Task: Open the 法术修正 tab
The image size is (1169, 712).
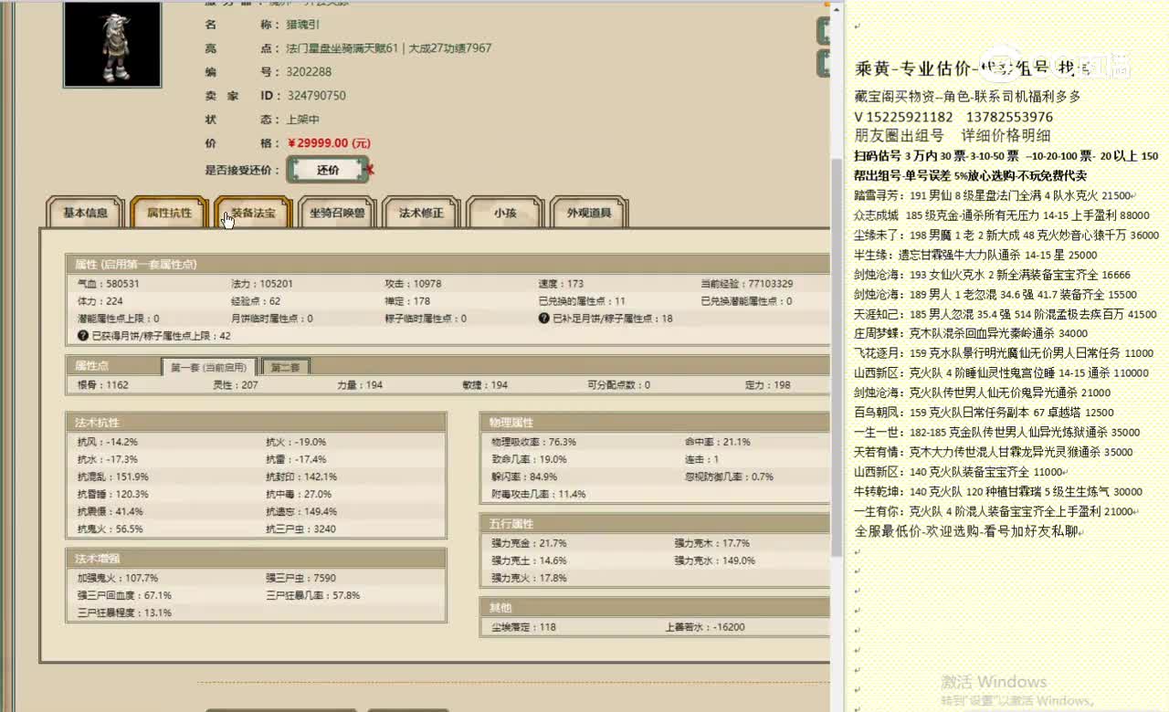Action: point(421,213)
